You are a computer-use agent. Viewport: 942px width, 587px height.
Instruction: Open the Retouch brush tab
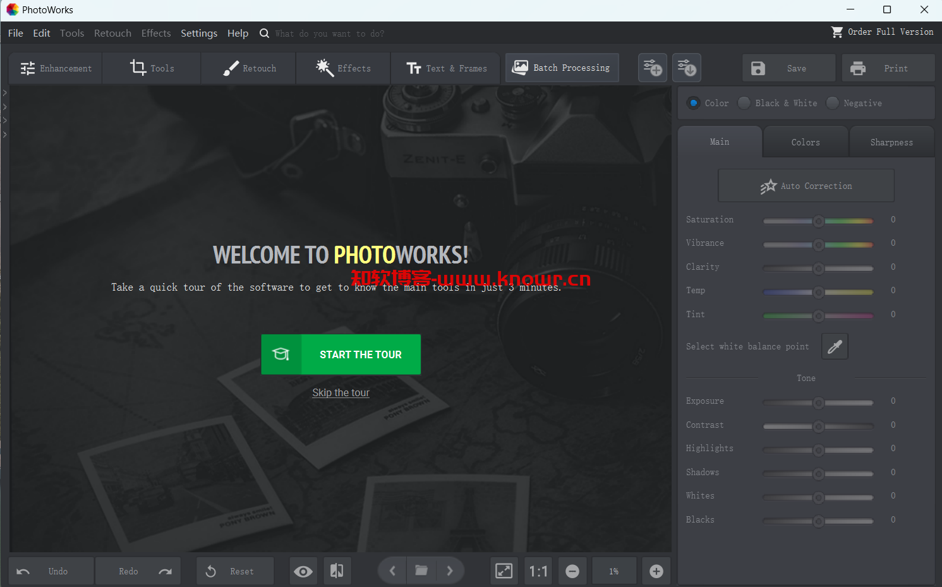click(x=249, y=68)
